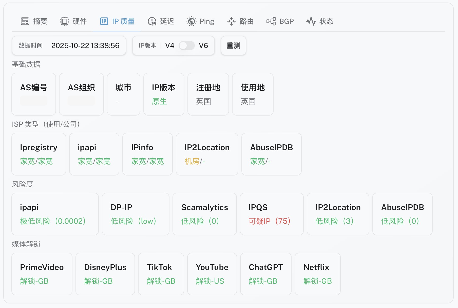The height and width of the screenshot is (308, 458).
Task: Open the BGP tab
Action: pyautogui.click(x=286, y=21)
